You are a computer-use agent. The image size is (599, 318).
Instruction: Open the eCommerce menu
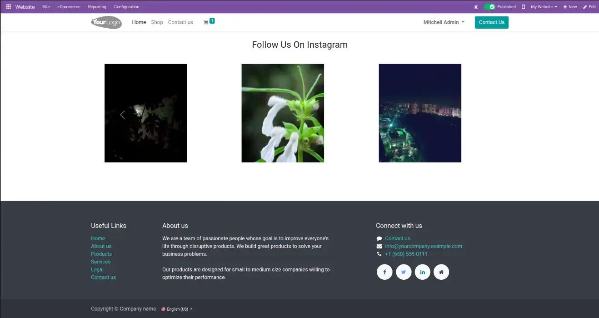click(x=69, y=6)
